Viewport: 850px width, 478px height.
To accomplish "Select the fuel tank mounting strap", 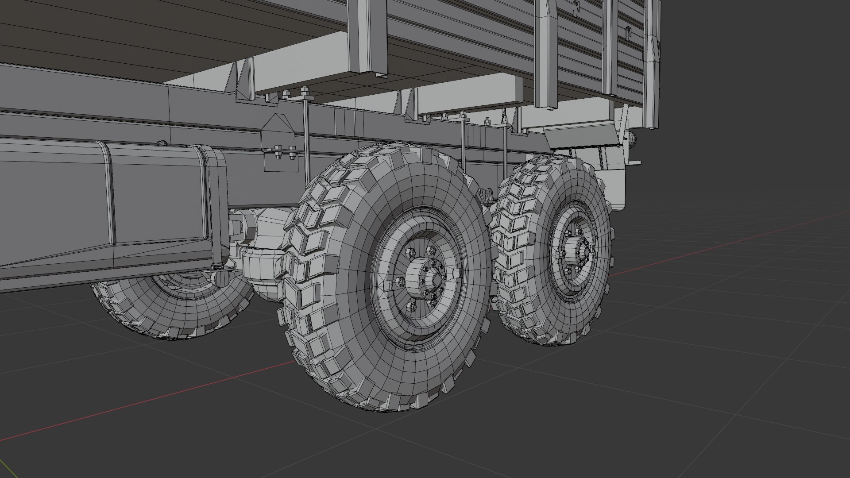I will click(x=218, y=206).
